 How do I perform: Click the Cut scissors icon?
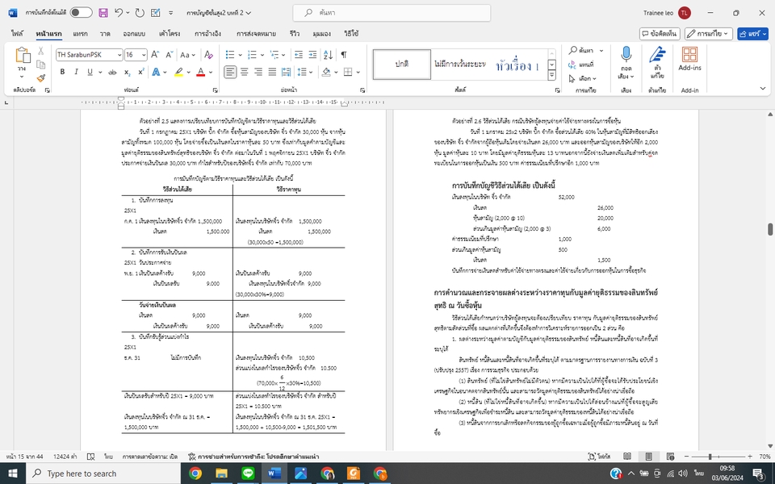pyautogui.click(x=41, y=51)
